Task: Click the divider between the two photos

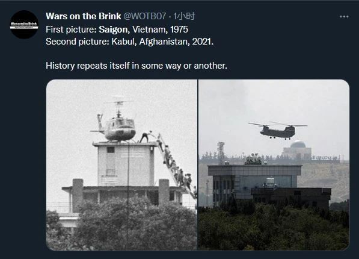Action: coord(198,165)
